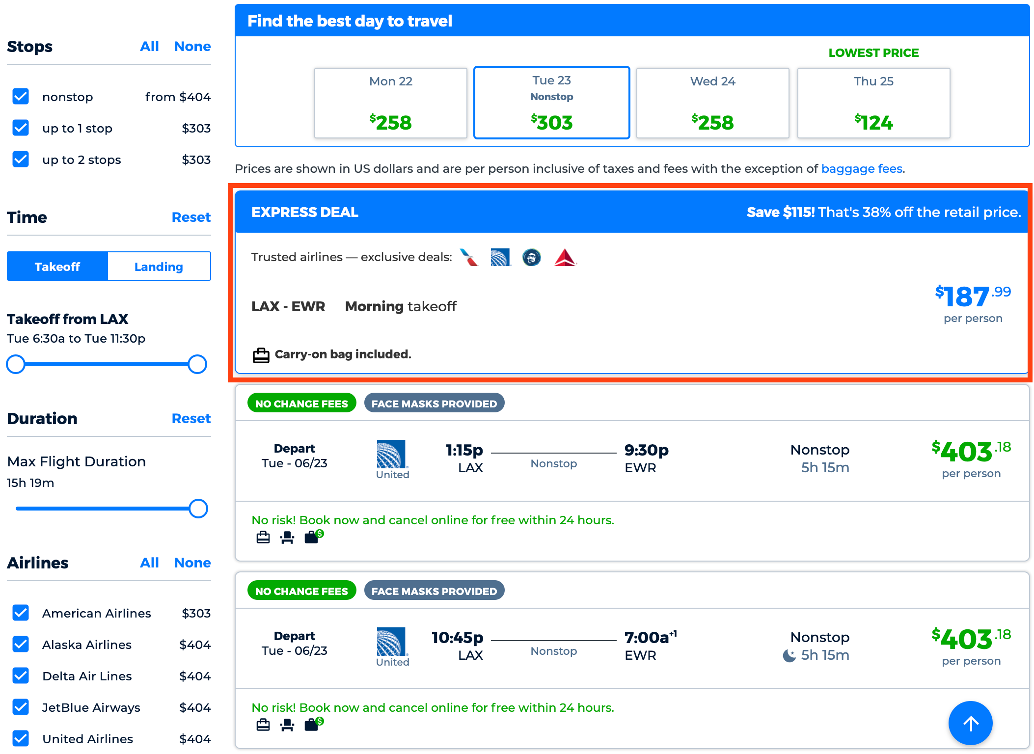This screenshot has height=754, width=1034.
Task: Uncheck United Airlines filter
Action: click(21, 739)
